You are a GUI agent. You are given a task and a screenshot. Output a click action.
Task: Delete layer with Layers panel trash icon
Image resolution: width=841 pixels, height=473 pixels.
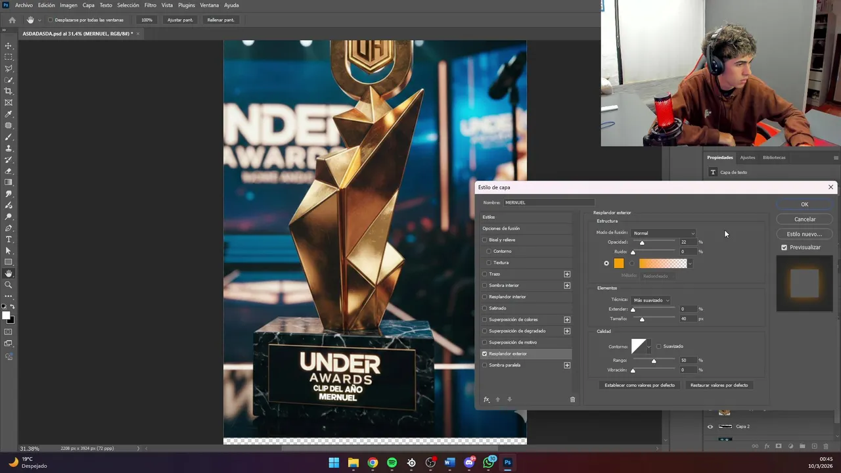(x=826, y=446)
